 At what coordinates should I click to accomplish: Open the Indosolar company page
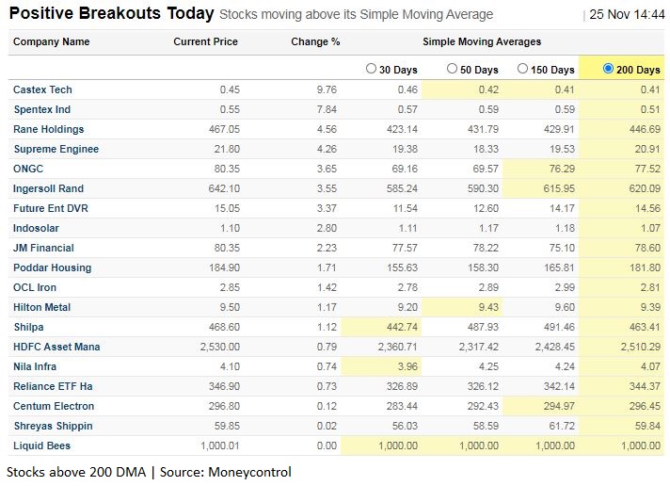coord(36,228)
